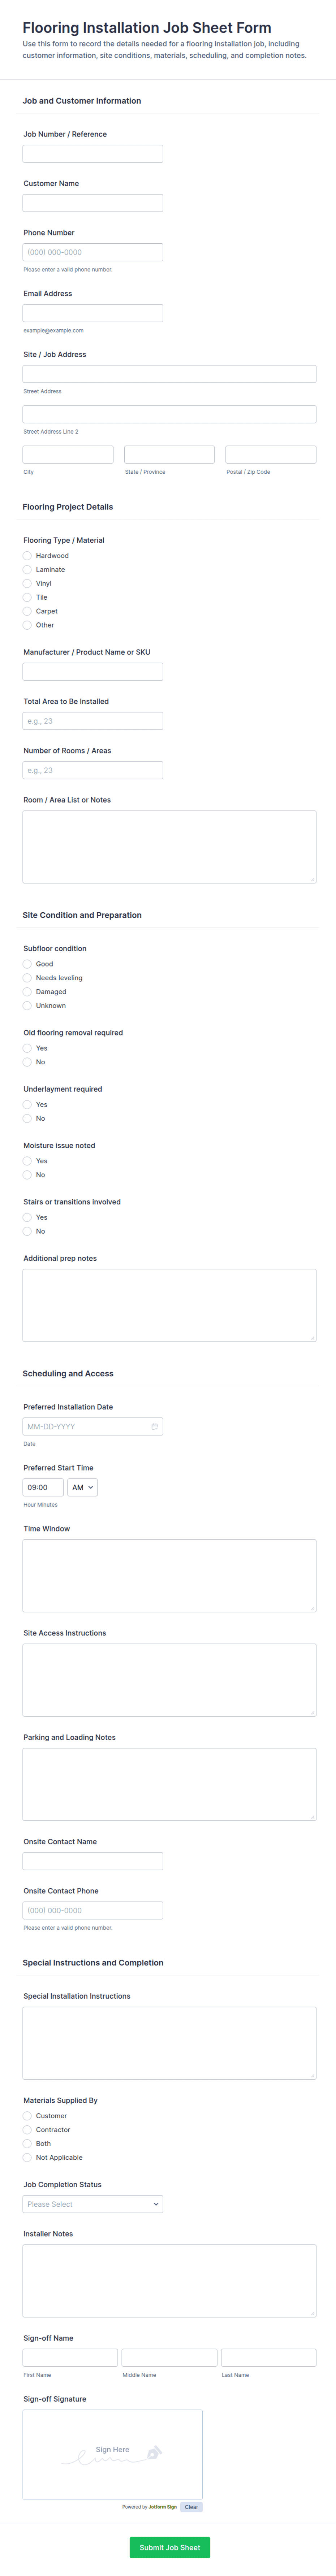Focus the Job Number / Reference field

pos(93,153)
